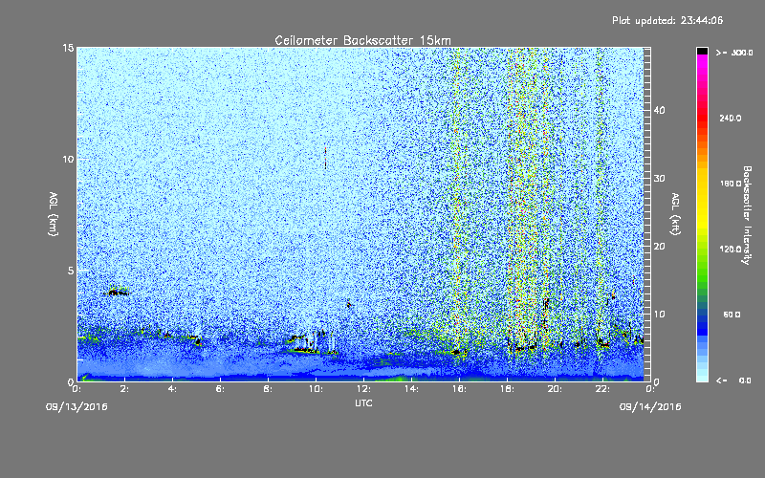Click the '10:' hour label on time axis

[316, 389]
